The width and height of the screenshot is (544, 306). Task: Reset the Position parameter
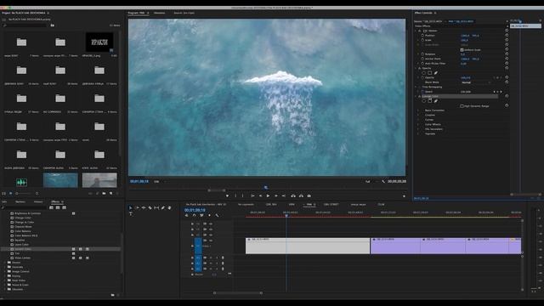507,36
